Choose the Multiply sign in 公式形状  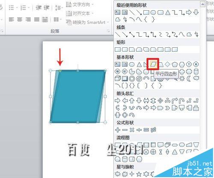pyautogui.click(x=132, y=130)
